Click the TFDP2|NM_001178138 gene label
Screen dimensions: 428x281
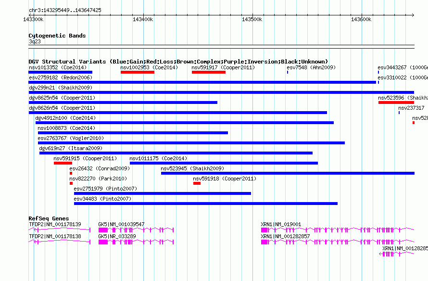click(x=55, y=236)
